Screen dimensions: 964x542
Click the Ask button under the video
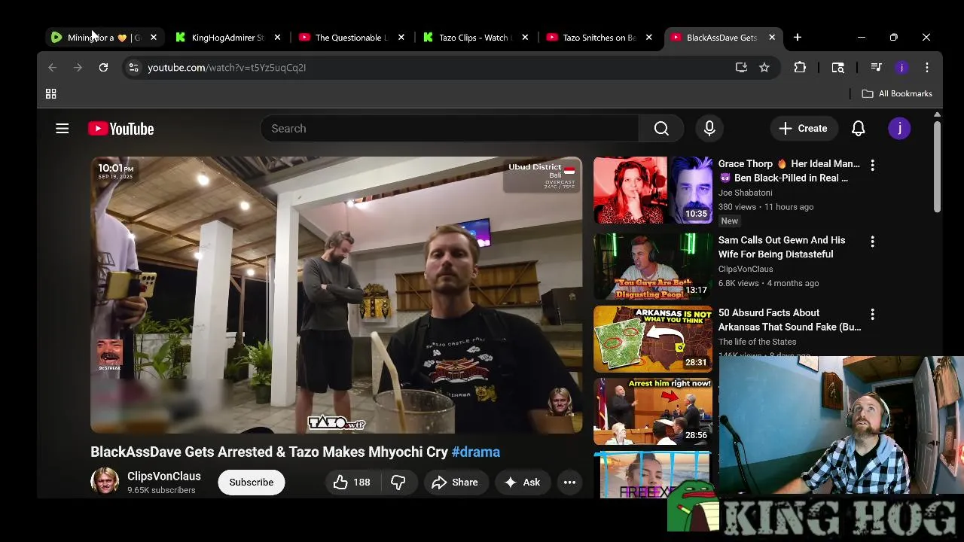(522, 483)
